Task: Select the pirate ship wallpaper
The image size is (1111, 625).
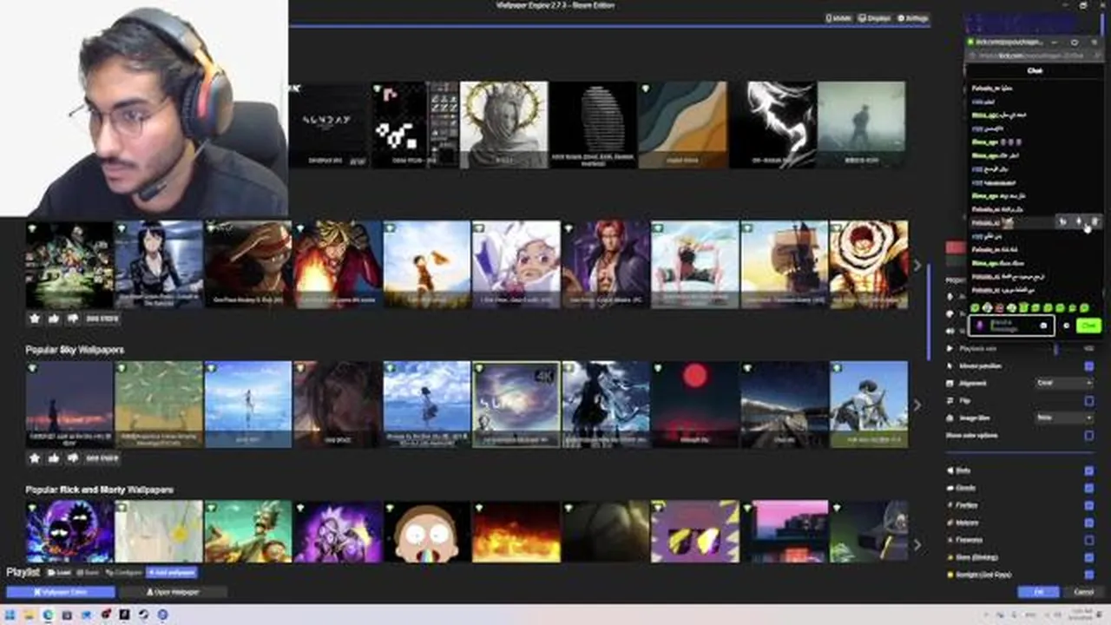Action: (x=784, y=264)
